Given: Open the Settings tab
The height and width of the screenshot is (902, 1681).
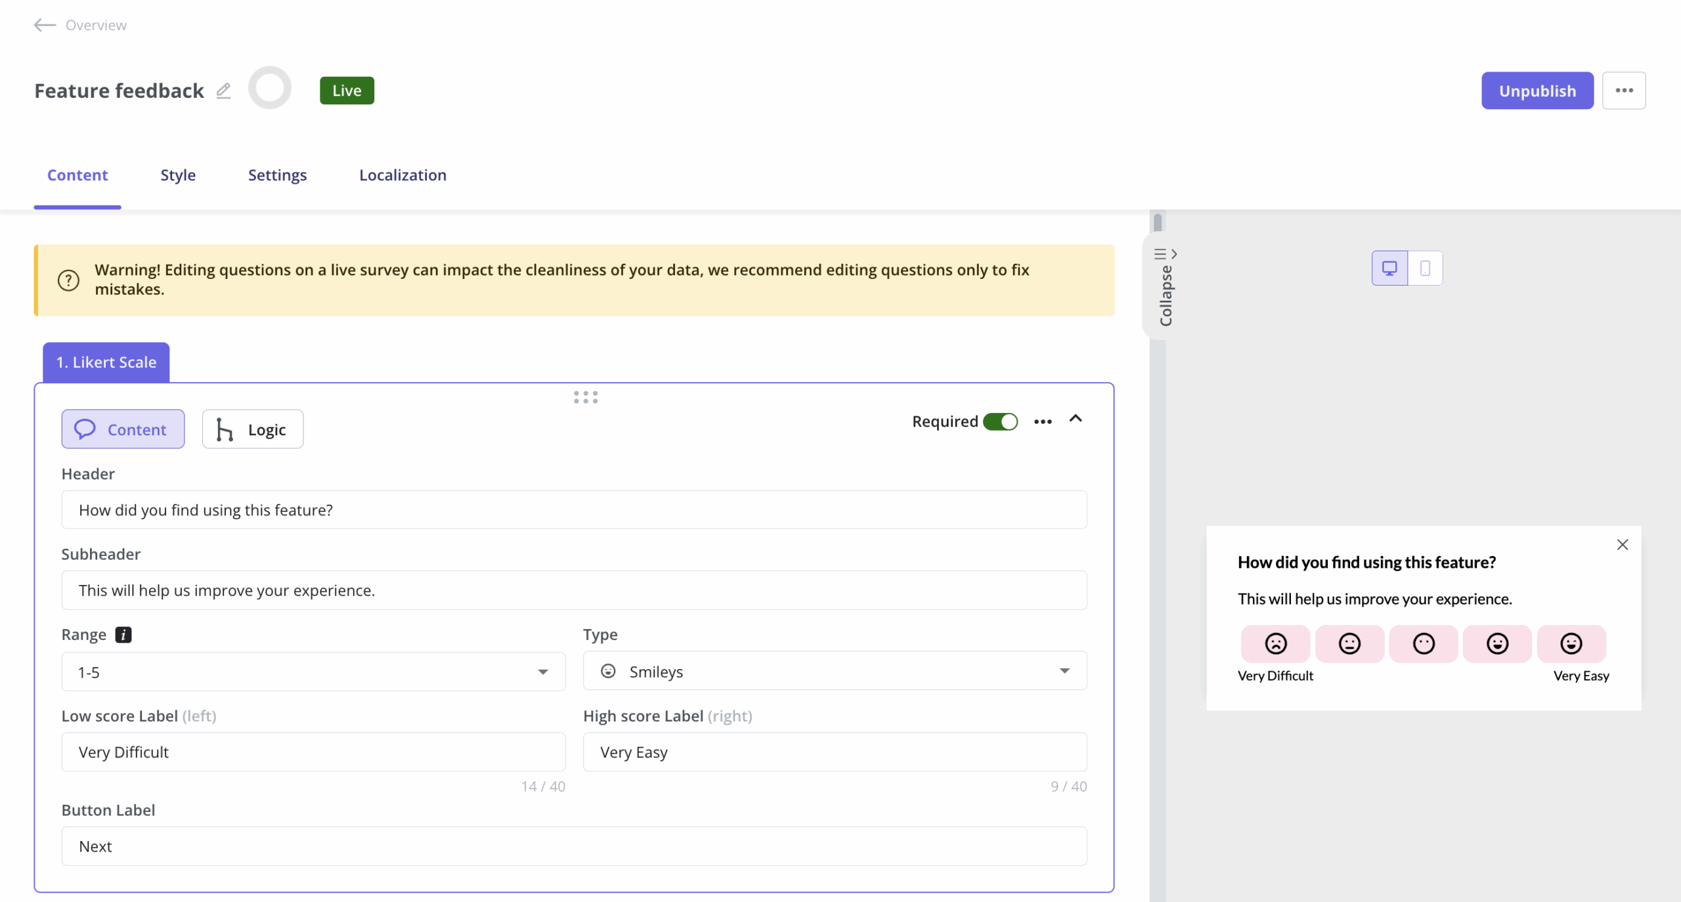Looking at the screenshot, I should click(x=277, y=175).
